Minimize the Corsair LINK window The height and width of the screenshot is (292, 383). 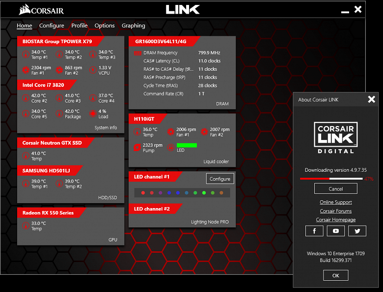345,12
